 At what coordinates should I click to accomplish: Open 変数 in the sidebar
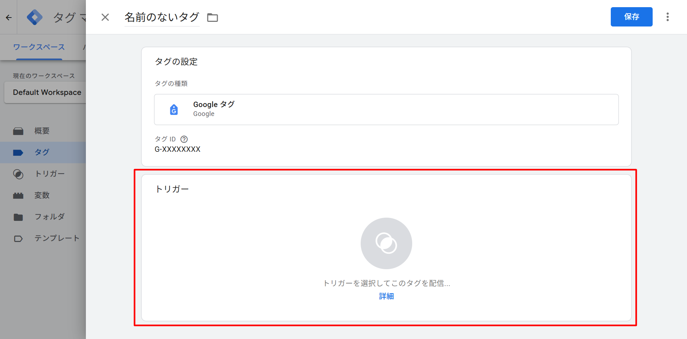42,195
